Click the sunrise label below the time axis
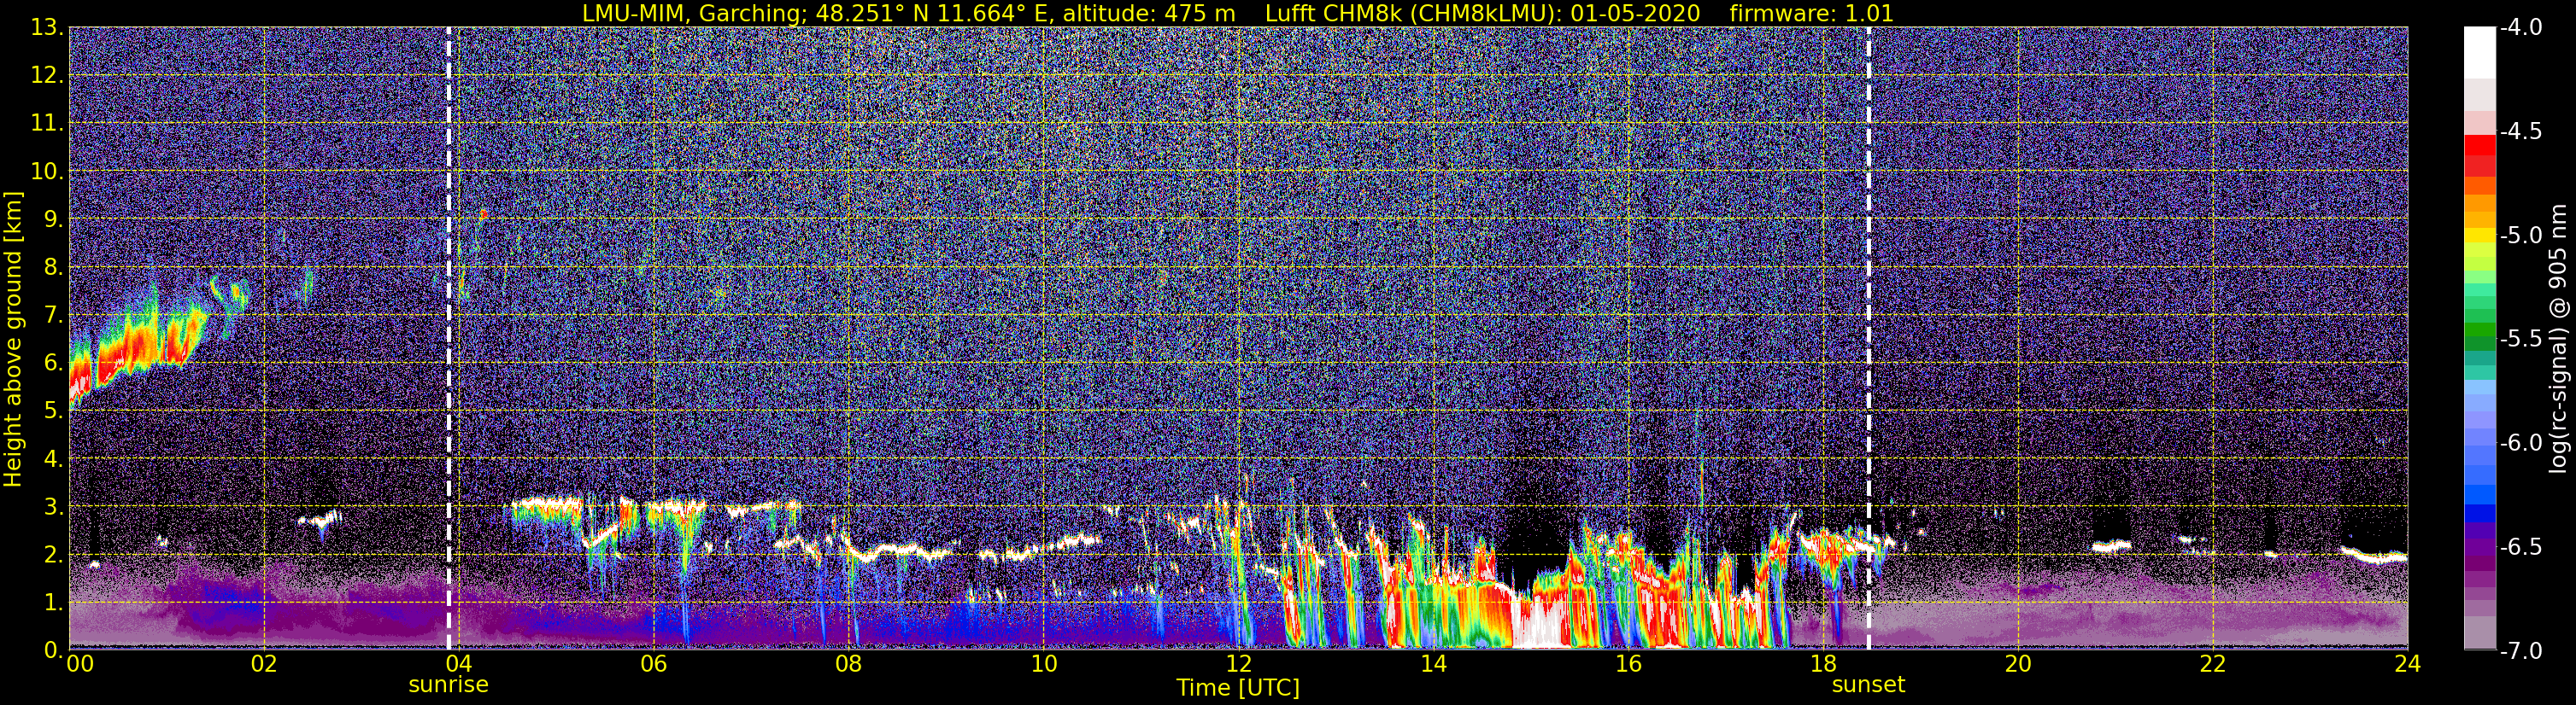 pos(448,685)
